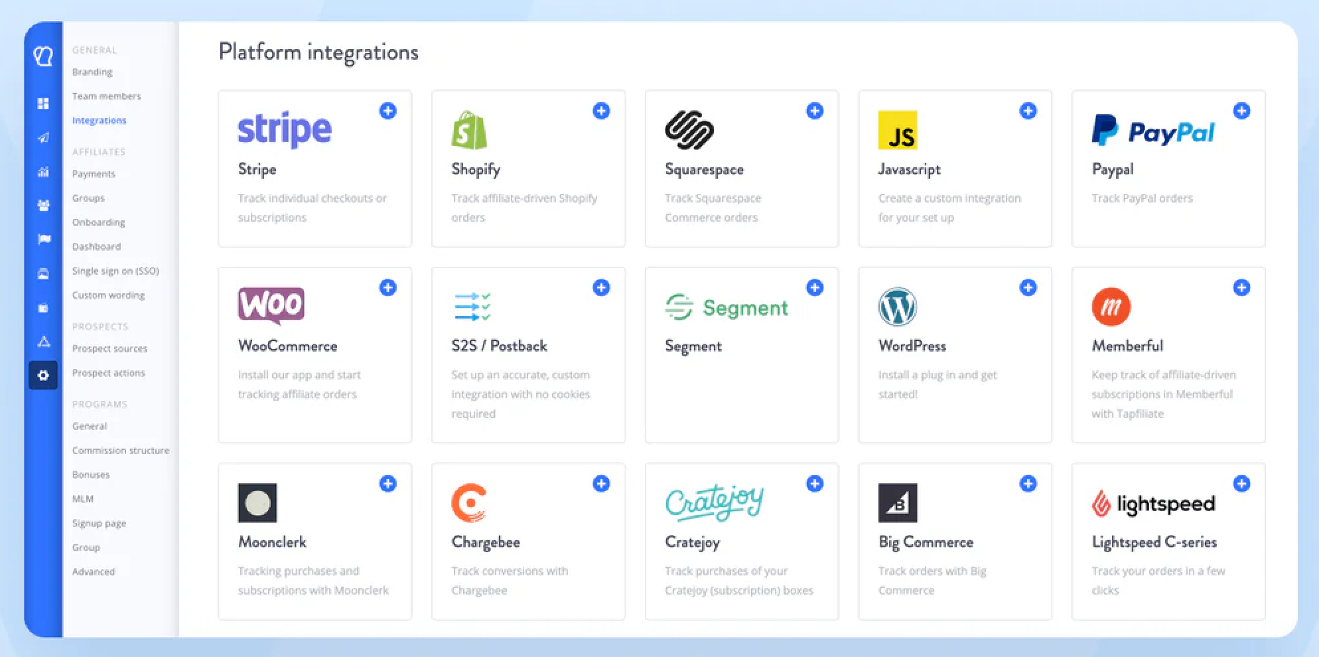Click the Lightspeed logo
Viewport: 1319px width, 657px height.
pos(1153,504)
